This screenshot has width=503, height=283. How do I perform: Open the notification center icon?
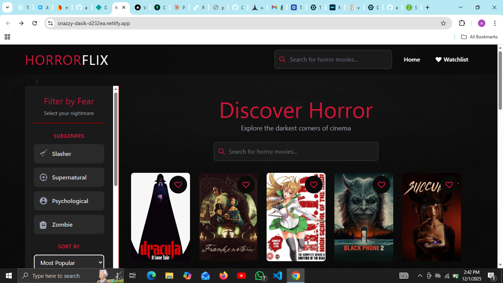click(492, 276)
